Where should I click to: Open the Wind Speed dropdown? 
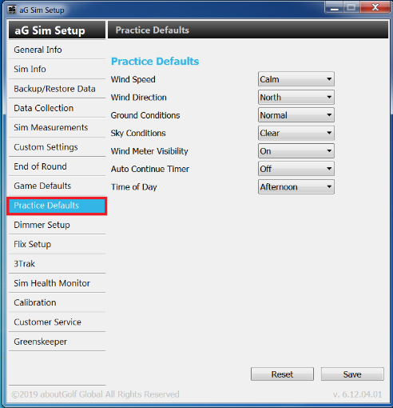pos(296,79)
